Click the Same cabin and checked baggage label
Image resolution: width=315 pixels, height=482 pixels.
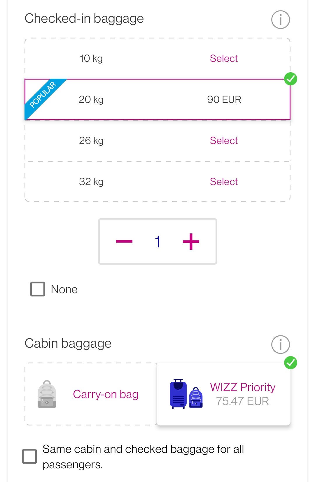[143, 457]
